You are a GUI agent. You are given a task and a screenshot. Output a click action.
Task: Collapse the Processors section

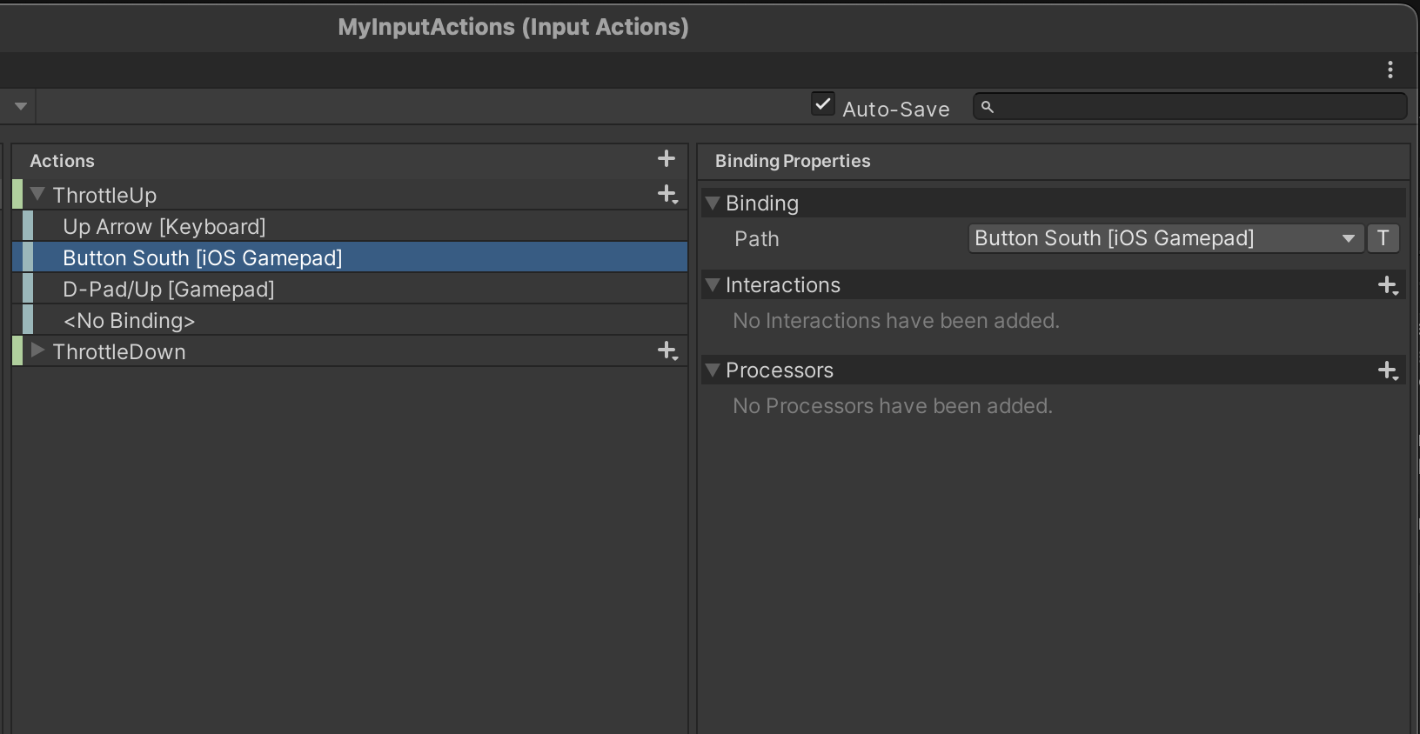pos(713,370)
